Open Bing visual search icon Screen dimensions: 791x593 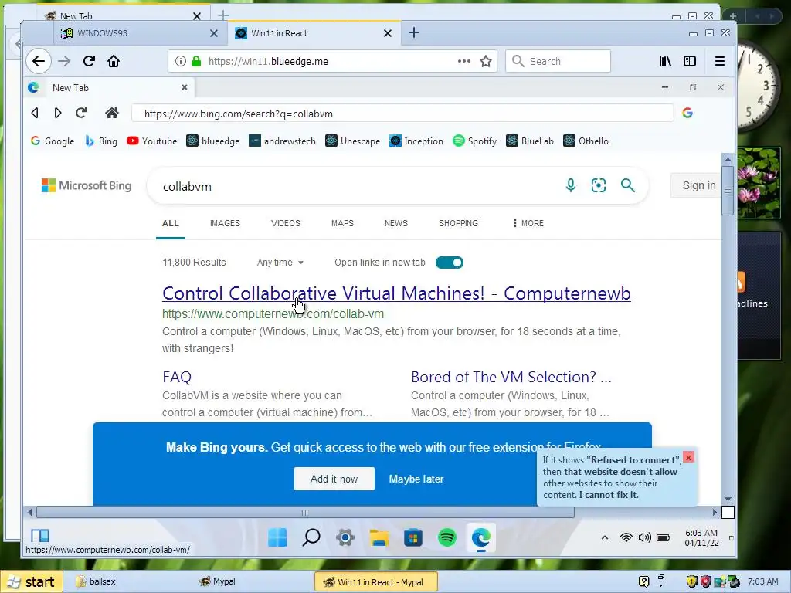coord(599,185)
